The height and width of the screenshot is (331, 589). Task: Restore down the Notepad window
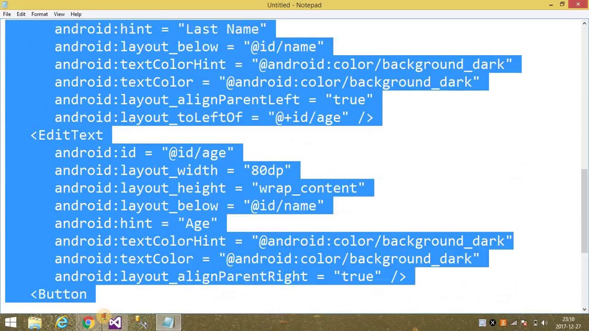coord(562,5)
